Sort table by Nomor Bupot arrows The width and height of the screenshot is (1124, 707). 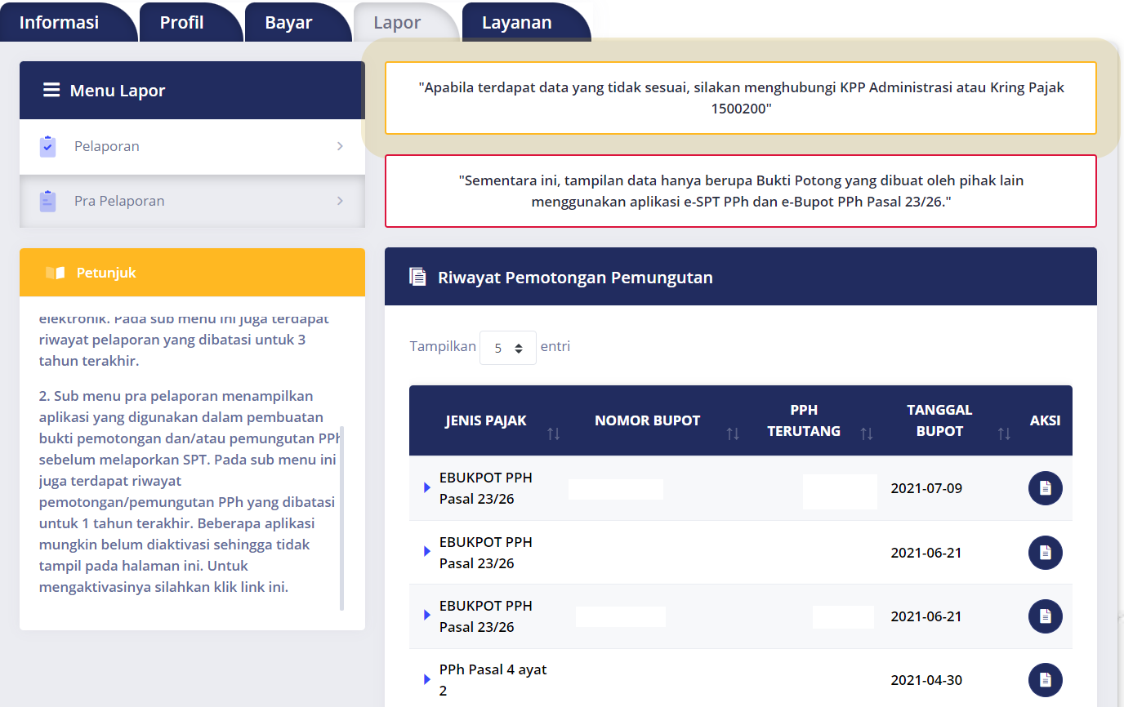(733, 434)
